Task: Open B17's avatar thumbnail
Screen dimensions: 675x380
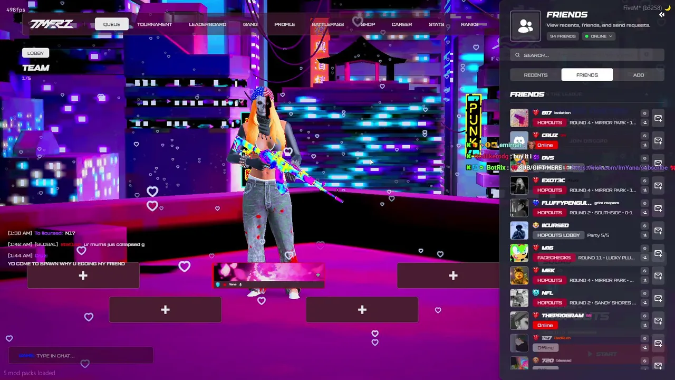Action: 519,118
